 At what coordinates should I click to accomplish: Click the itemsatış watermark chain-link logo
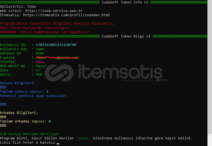coord(59,73)
